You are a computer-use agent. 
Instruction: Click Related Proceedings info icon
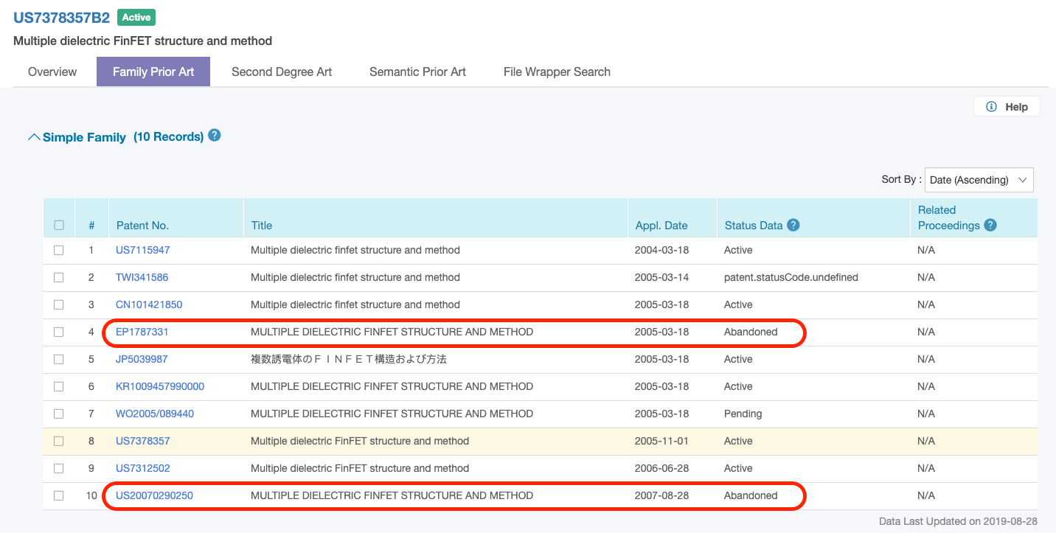pos(990,226)
